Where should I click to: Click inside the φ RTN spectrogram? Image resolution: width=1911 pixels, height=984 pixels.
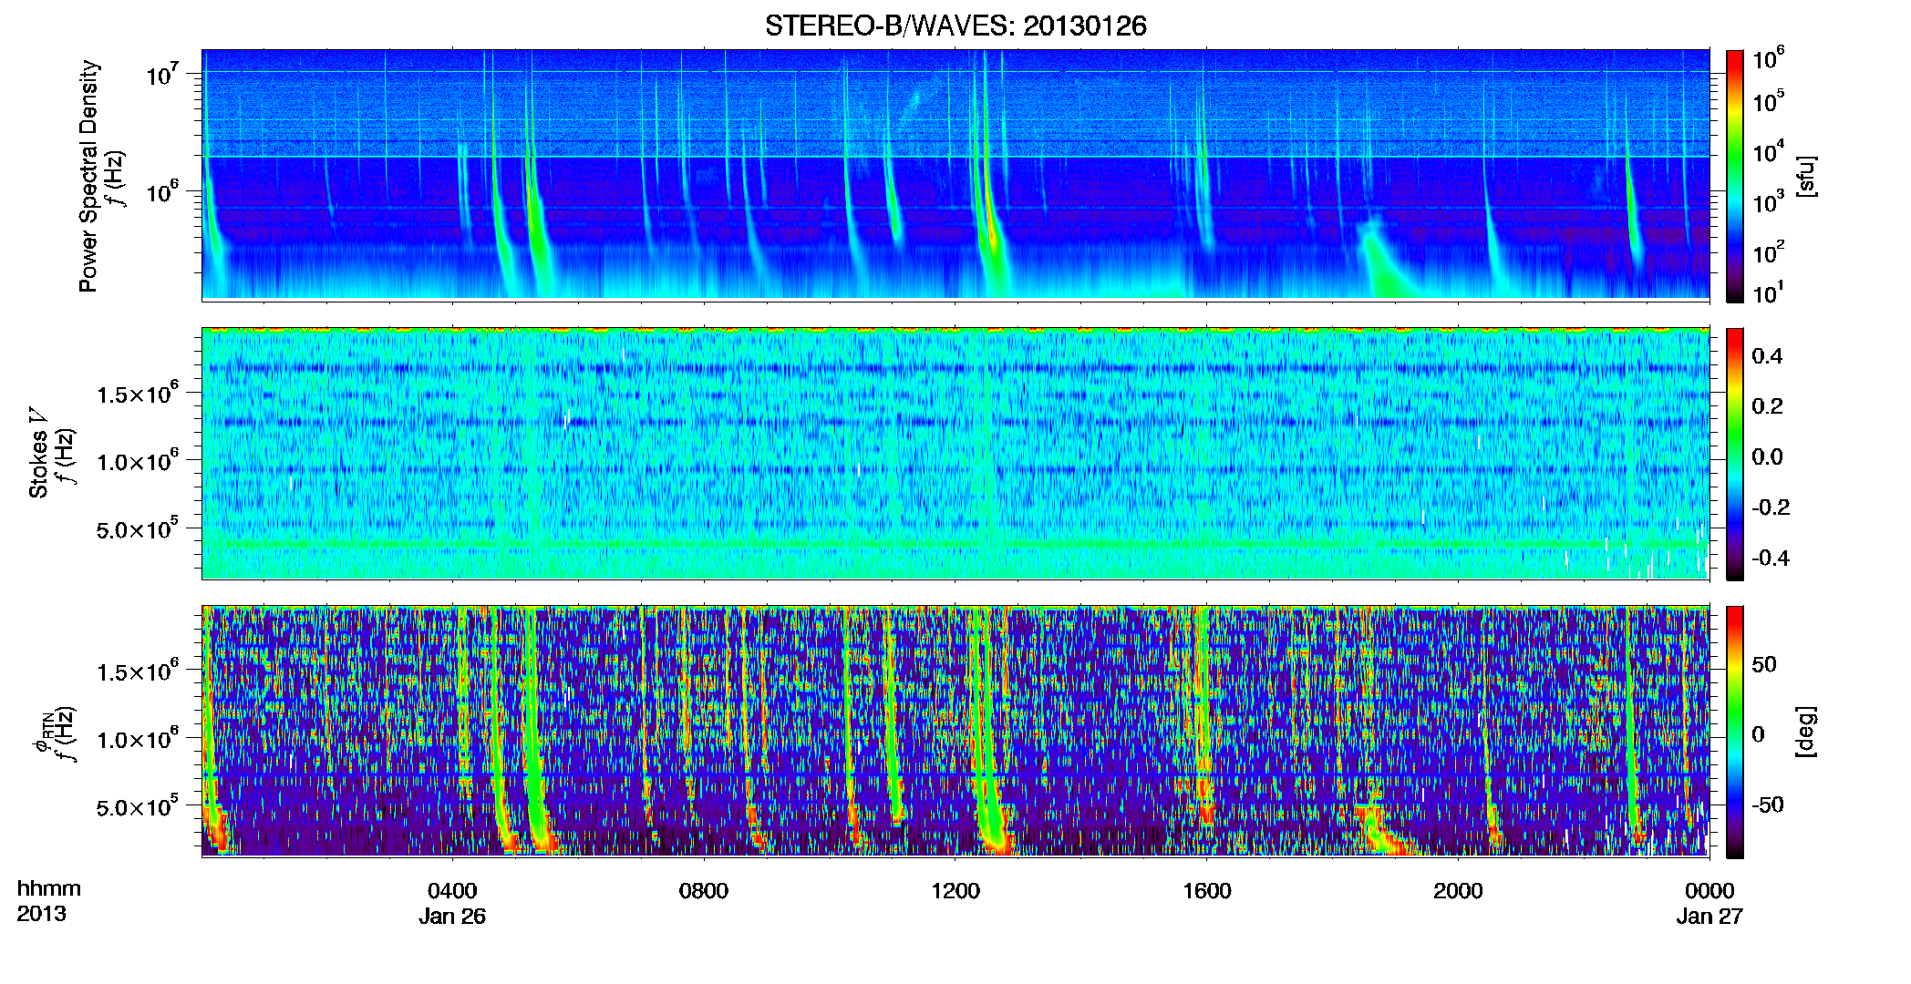coord(955,732)
